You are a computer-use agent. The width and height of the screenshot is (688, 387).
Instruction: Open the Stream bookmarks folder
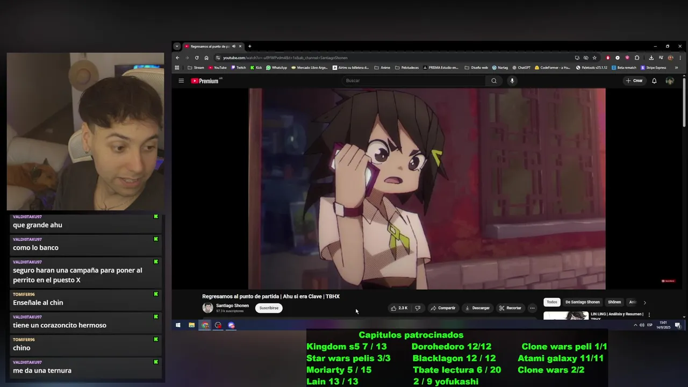pos(196,68)
